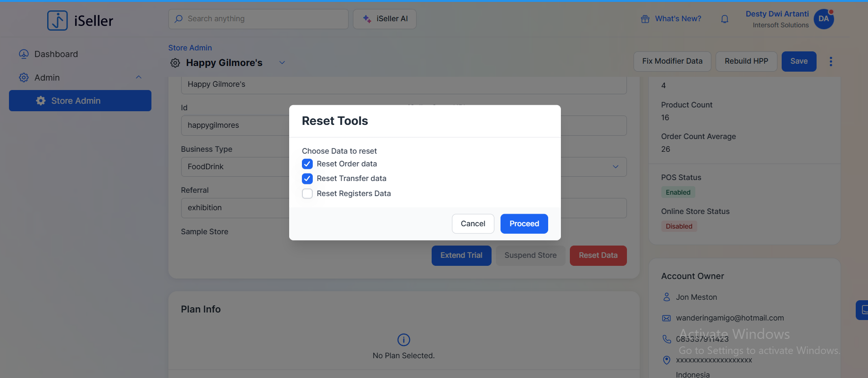The height and width of the screenshot is (378, 868).
Task: Collapse the Admin sidebar section
Action: (x=139, y=77)
